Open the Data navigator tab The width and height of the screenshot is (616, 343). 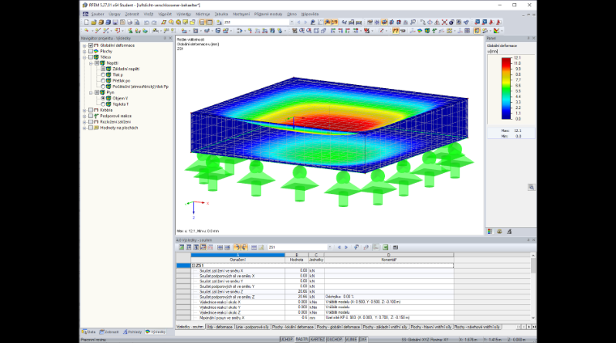pyautogui.click(x=89, y=332)
